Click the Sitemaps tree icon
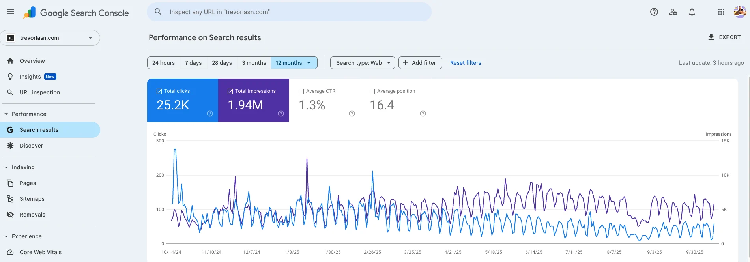Screen dimensions: 750x262 [x=10, y=199]
